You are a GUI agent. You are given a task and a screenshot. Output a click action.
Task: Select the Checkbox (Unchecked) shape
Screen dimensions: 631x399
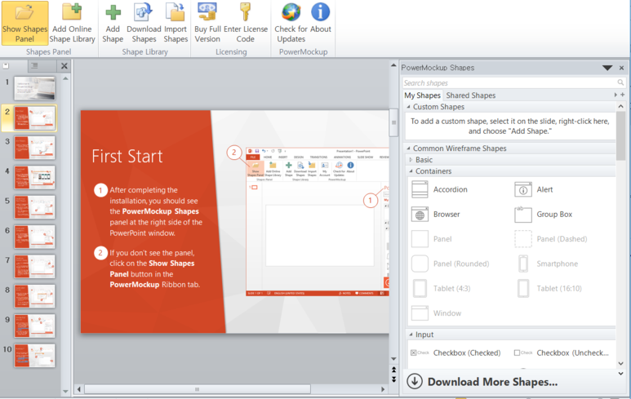pyautogui.click(x=562, y=352)
